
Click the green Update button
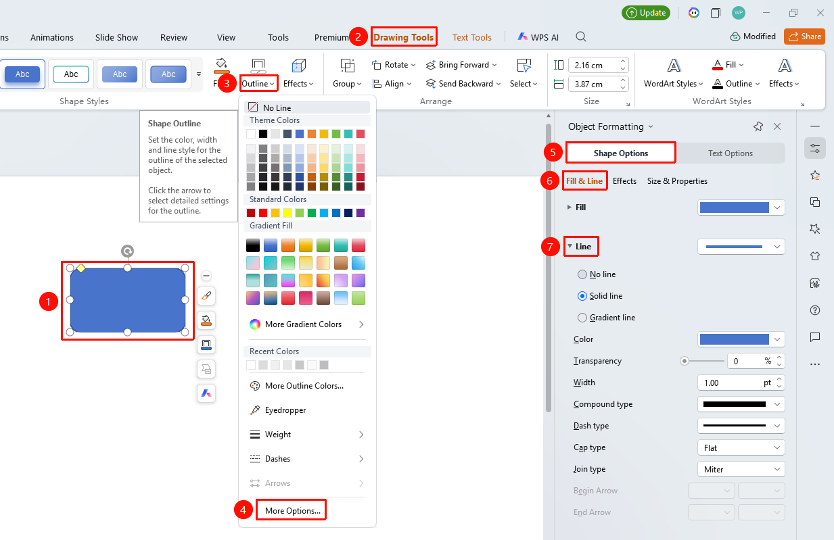646,13
